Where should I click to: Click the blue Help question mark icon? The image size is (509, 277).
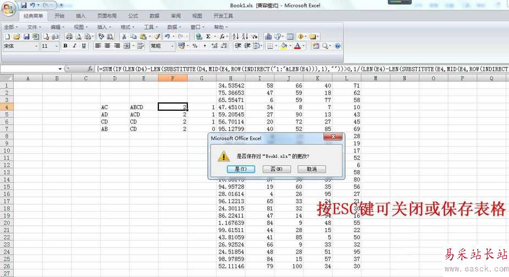point(338,46)
